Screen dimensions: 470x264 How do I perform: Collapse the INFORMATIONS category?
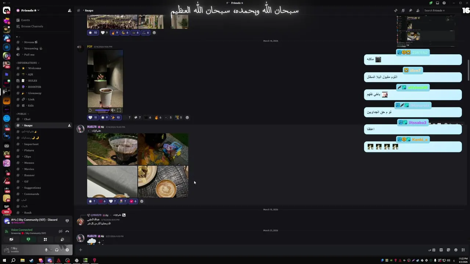28,63
